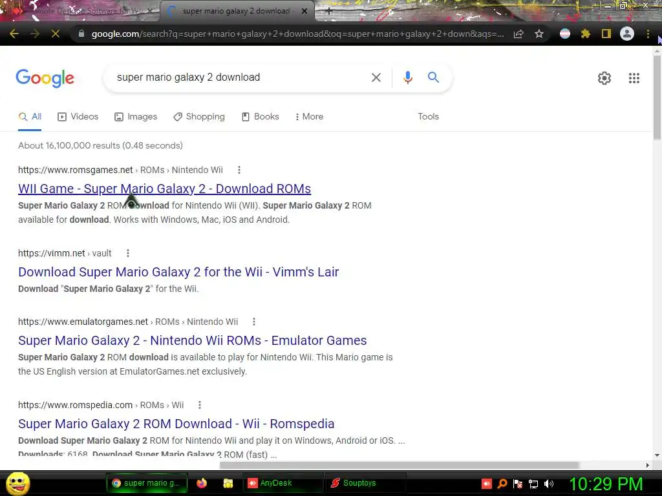Click the 'About 16,100,000 results' text
Viewport: 662px width, 496px height.
point(100,145)
